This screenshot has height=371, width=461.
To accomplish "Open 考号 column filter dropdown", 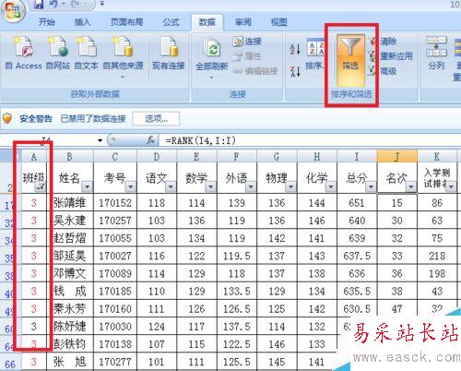I will coord(131,186).
